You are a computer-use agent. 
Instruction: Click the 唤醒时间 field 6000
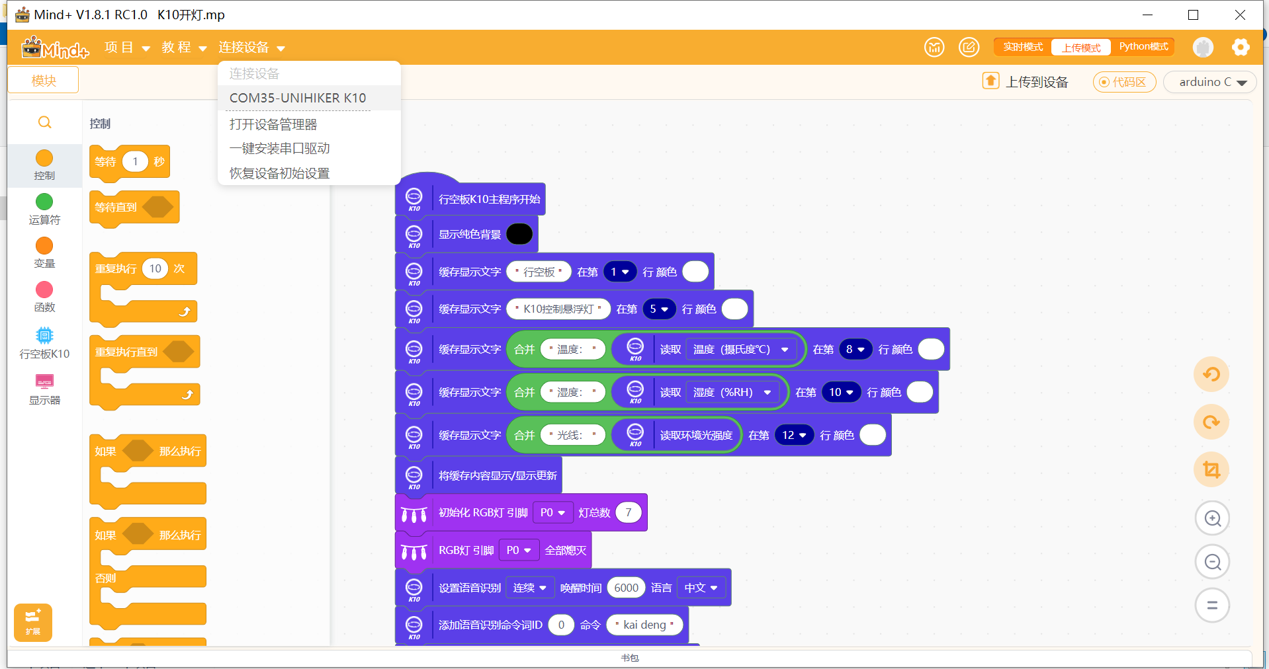[626, 588]
